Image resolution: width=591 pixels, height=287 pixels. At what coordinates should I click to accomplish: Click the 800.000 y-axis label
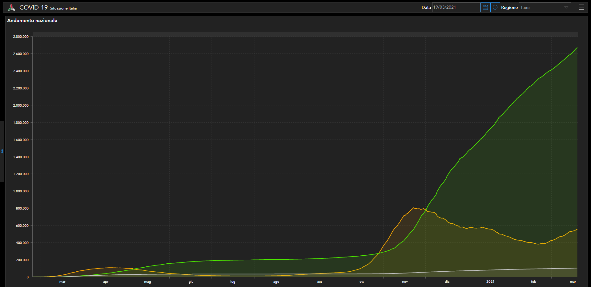click(22, 208)
